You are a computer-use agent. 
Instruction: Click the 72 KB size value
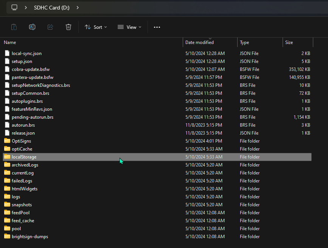coord(305,93)
